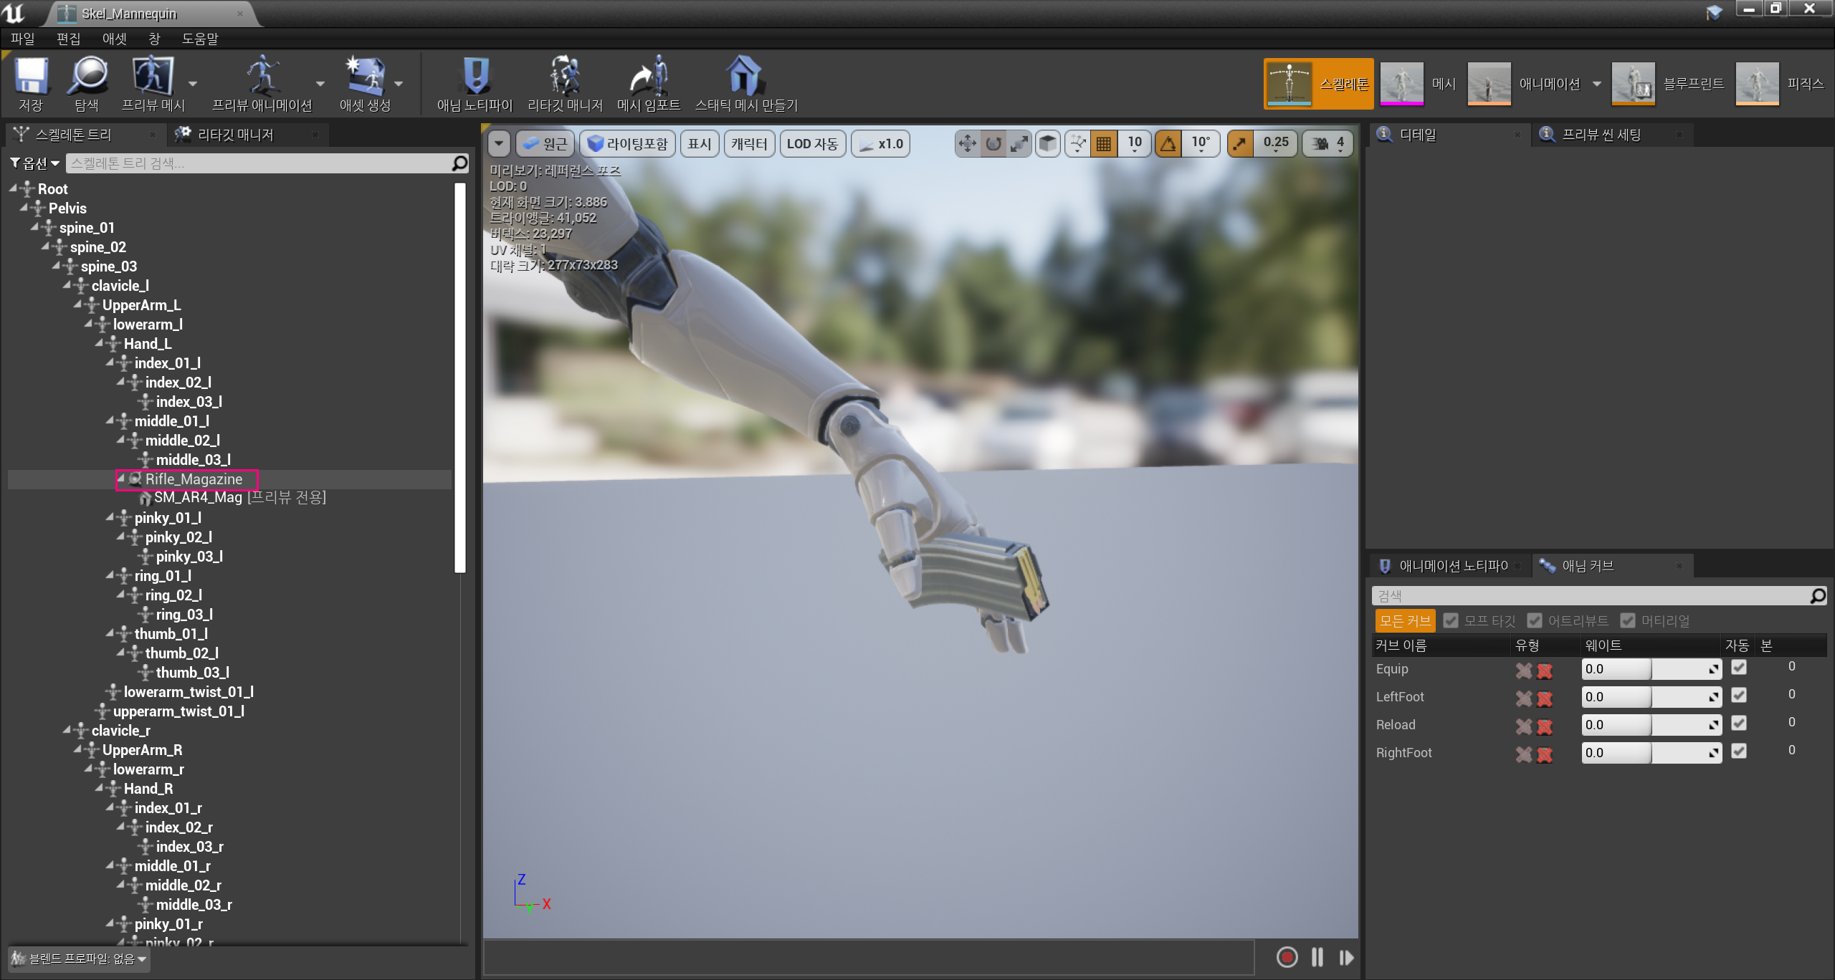Image resolution: width=1835 pixels, height=980 pixels.
Task: Open the Anim Notifies (애님 노티파이) tool
Action: pos(475,77)
